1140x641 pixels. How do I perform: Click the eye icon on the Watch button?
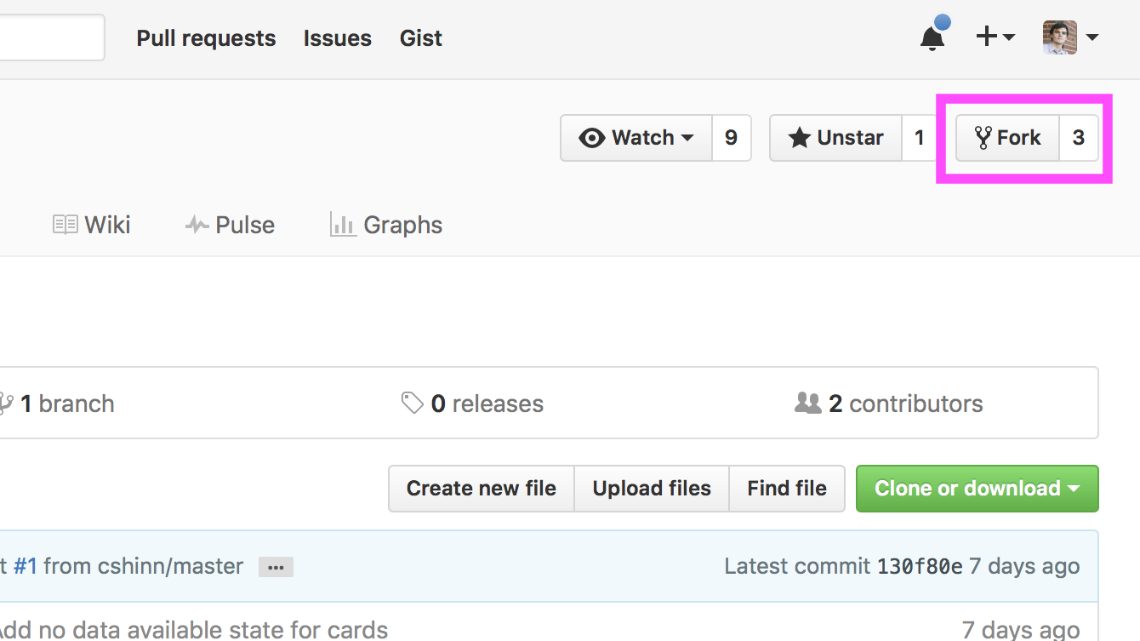(591, 137)
